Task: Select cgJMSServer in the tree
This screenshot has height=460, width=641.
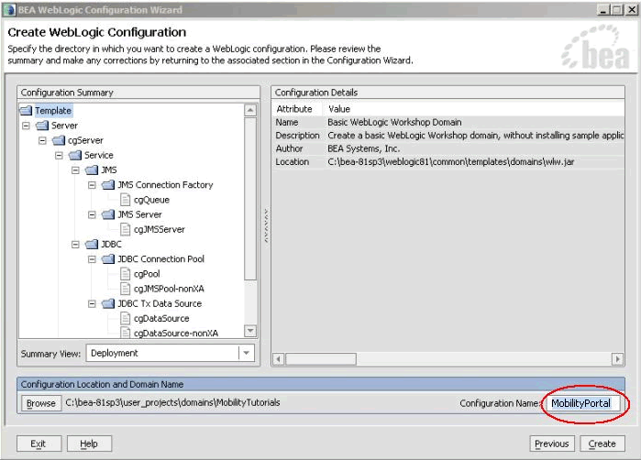Action: click(160, 230)
